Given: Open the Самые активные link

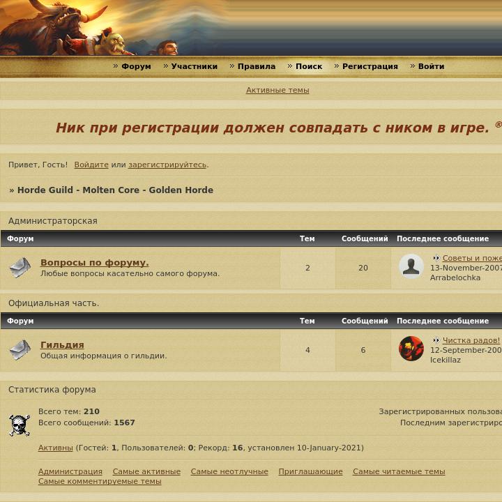Looking at the screenshot, I should tap(146, 471).
